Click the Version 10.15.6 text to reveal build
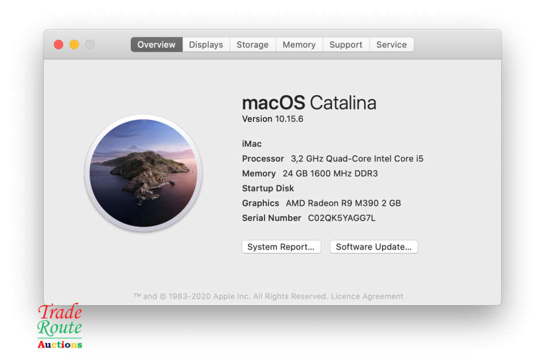The image size is (545, 363). click(272, 119)
